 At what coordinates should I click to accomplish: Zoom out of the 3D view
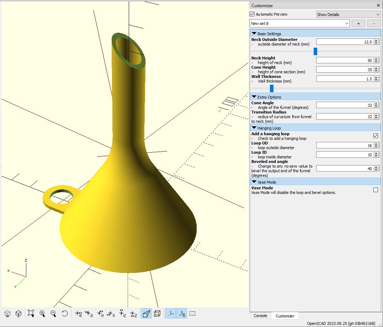(53, 313)
